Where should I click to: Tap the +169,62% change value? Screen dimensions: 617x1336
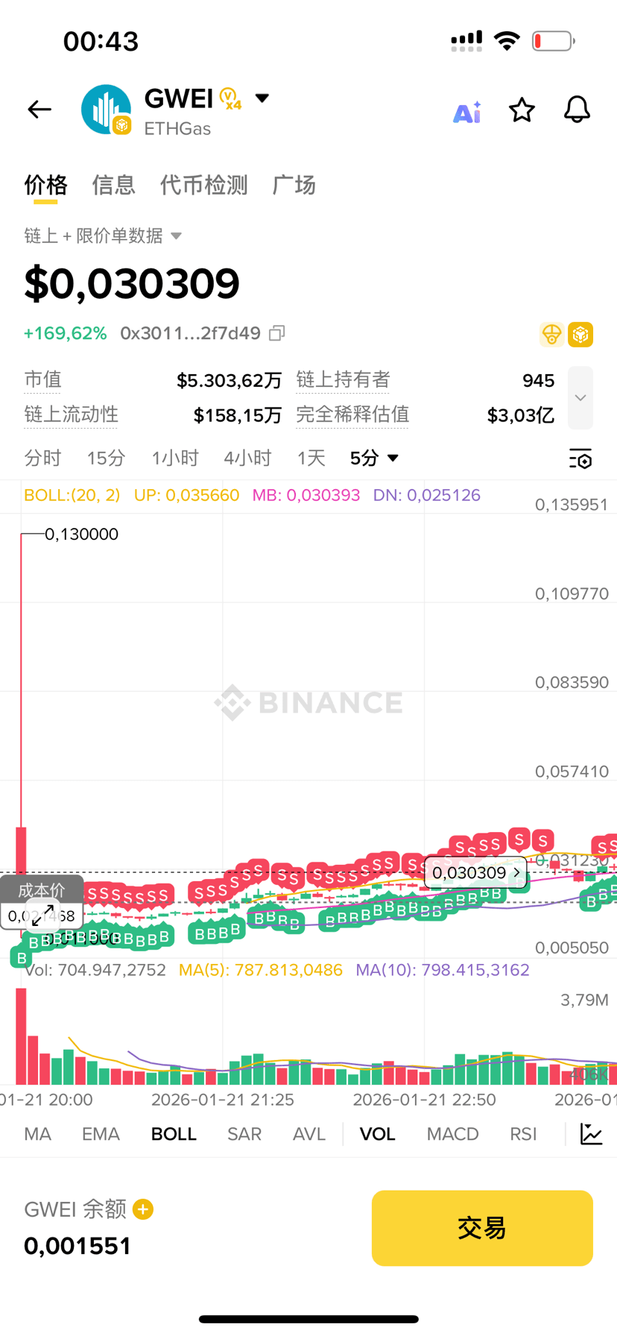point(66,333)
